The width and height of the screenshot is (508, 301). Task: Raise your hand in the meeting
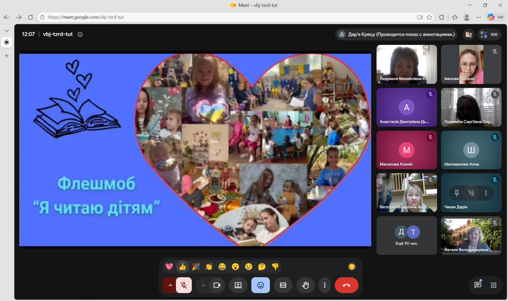[x=305, y=285]
